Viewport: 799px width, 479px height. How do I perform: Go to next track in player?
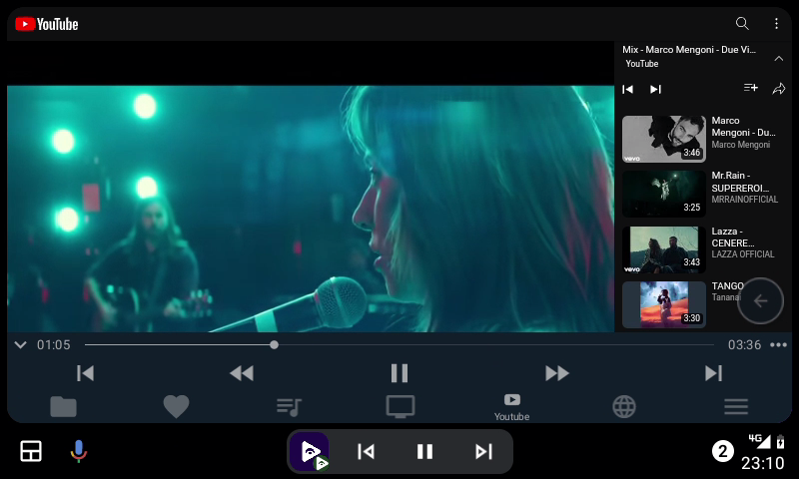click(713, 373)
